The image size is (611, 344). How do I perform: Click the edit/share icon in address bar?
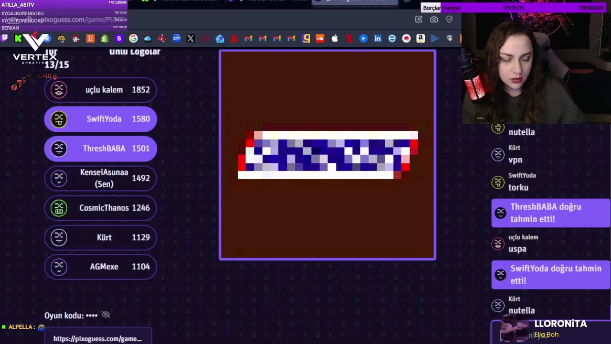click(x=419, y=19)
